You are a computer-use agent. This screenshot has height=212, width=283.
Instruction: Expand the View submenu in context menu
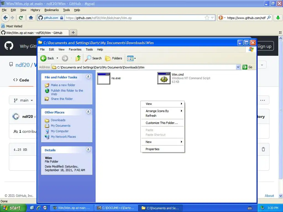163,104
